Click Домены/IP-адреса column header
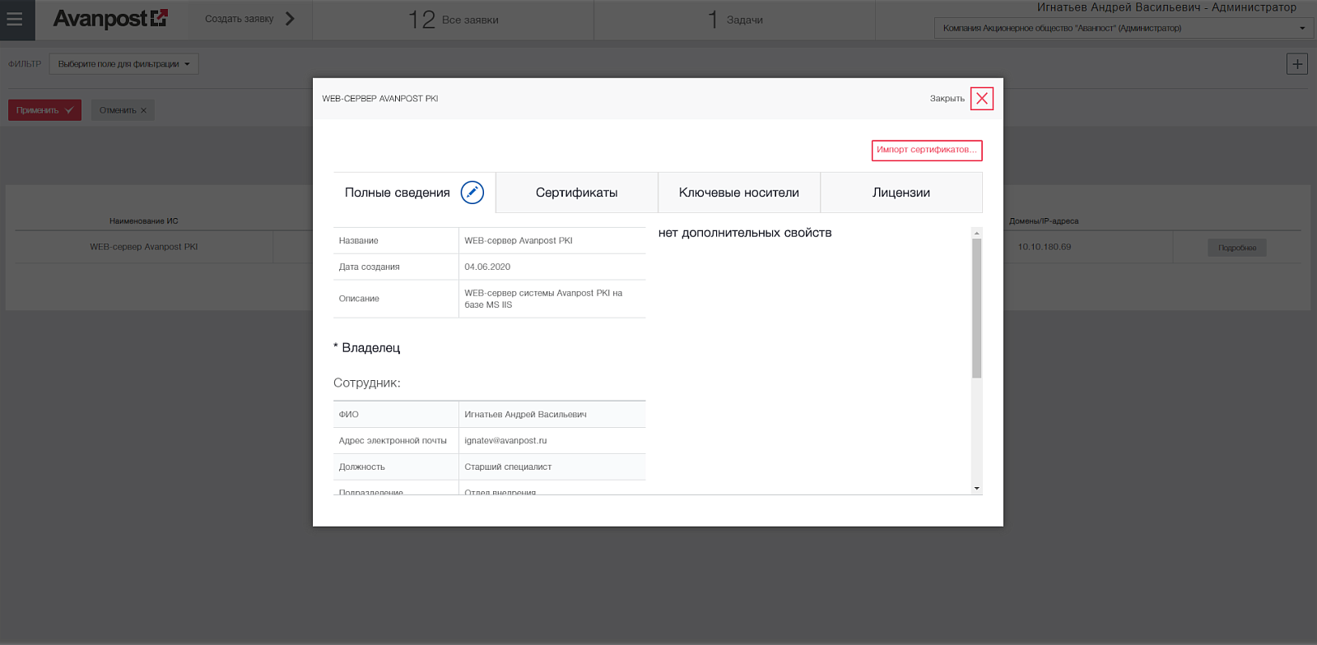This screenshot has height=645, width=1317. pos(1044,220)
